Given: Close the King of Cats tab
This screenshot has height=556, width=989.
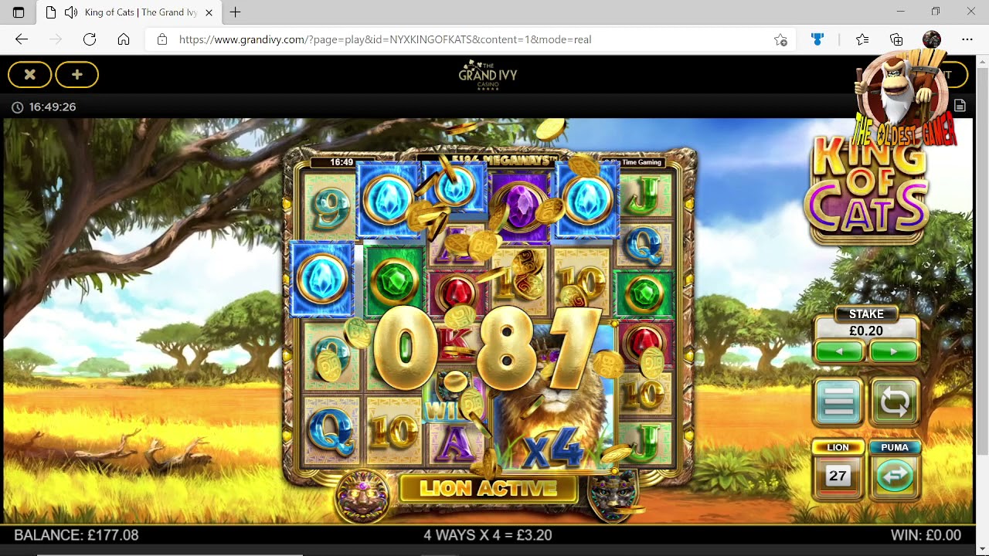Looking at the screenshot, I should 209,12.
